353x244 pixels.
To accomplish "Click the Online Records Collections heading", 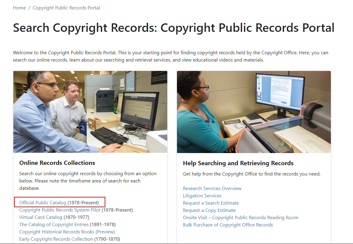I will (57, 163).
